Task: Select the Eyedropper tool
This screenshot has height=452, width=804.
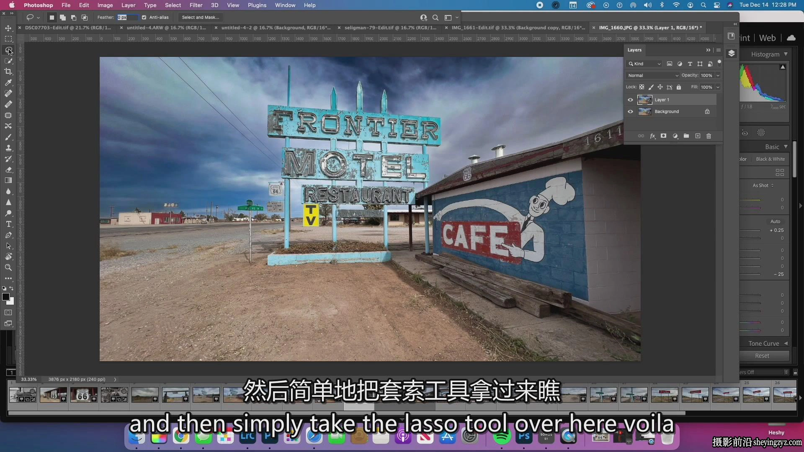Action: click(8, 82)
